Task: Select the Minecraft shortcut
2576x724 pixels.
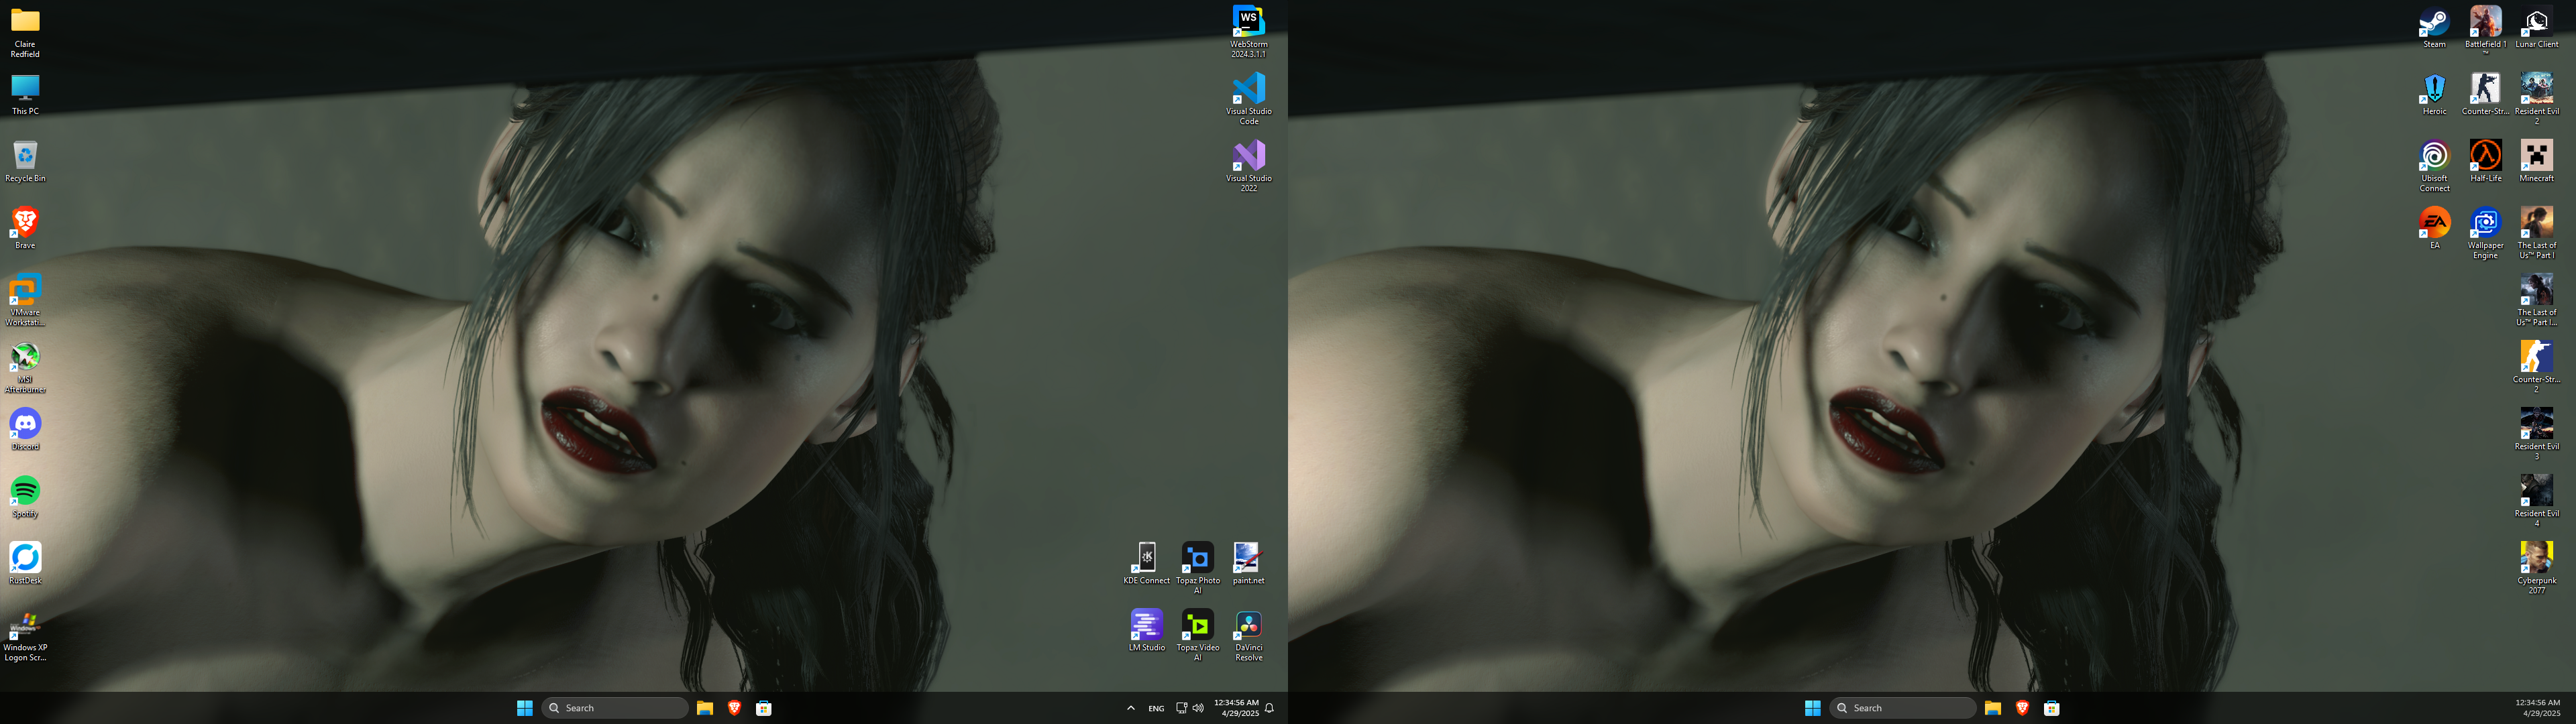Action: point(2536,161)
